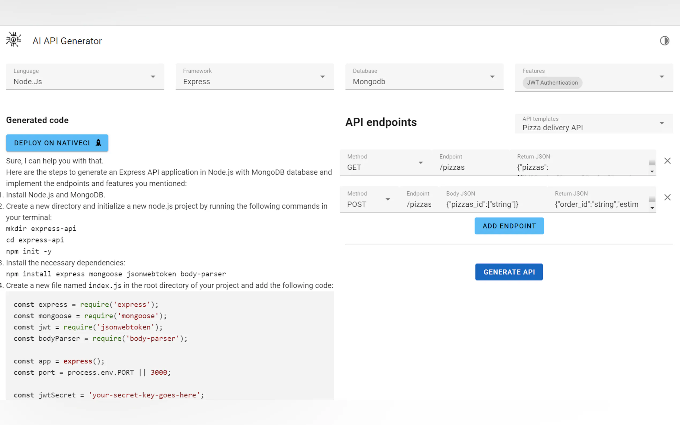Open the Features dropdown arrow
The width and height of the screenshot is (680, 425).
click(x=662, y=77)
